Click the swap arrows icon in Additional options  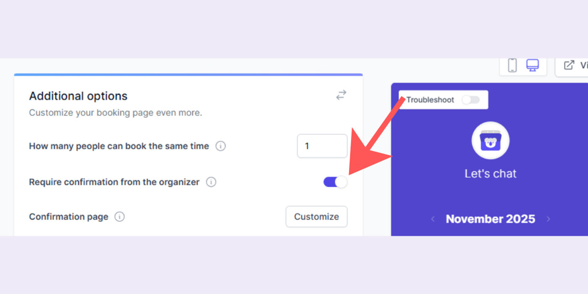coord(341,95)
